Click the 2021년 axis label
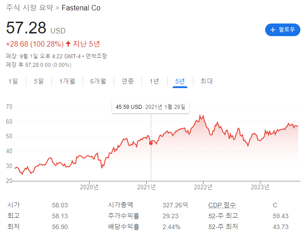The height and width of the screenshot is (234, 304). tap(146, 187)
